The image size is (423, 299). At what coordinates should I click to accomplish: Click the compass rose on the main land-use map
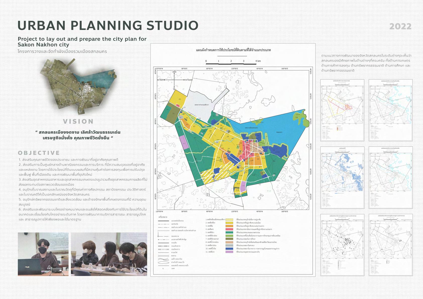pyautogui.click(x=174, y=80)
